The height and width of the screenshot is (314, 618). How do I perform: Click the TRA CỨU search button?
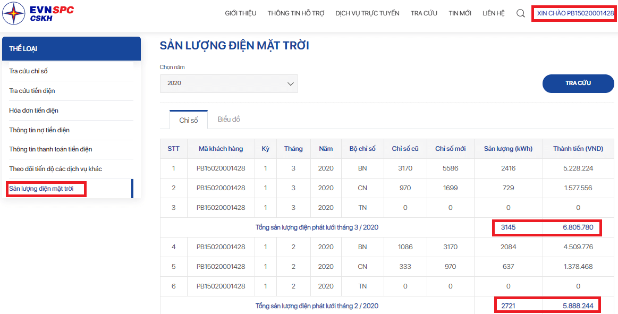(578, 83)
